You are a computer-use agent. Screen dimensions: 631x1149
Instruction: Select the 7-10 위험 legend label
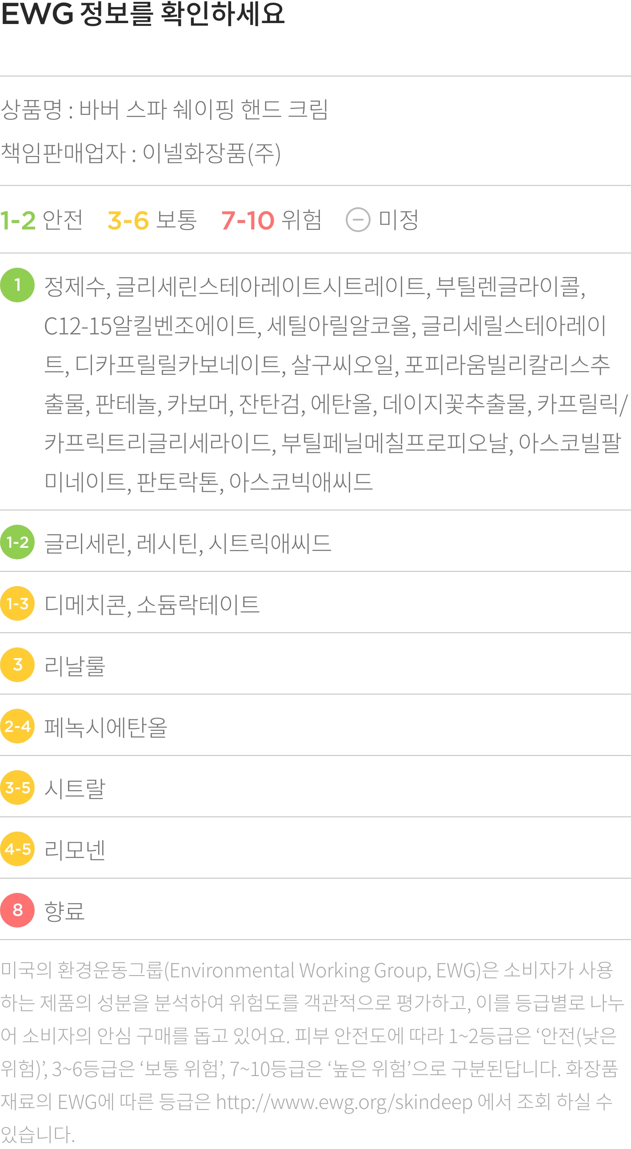[272, 220]
